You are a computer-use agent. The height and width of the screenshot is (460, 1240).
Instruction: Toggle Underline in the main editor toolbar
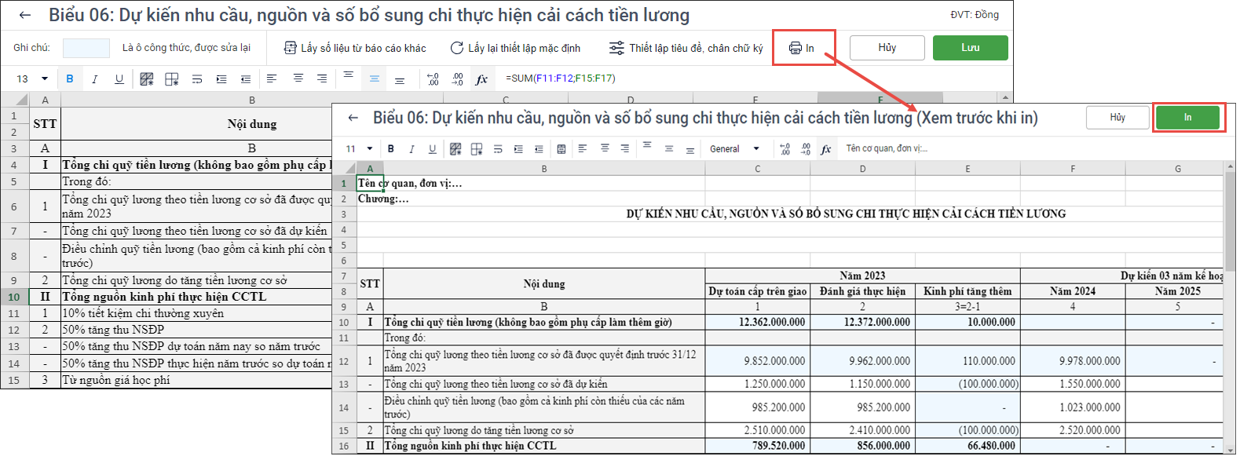coord(119,78)
